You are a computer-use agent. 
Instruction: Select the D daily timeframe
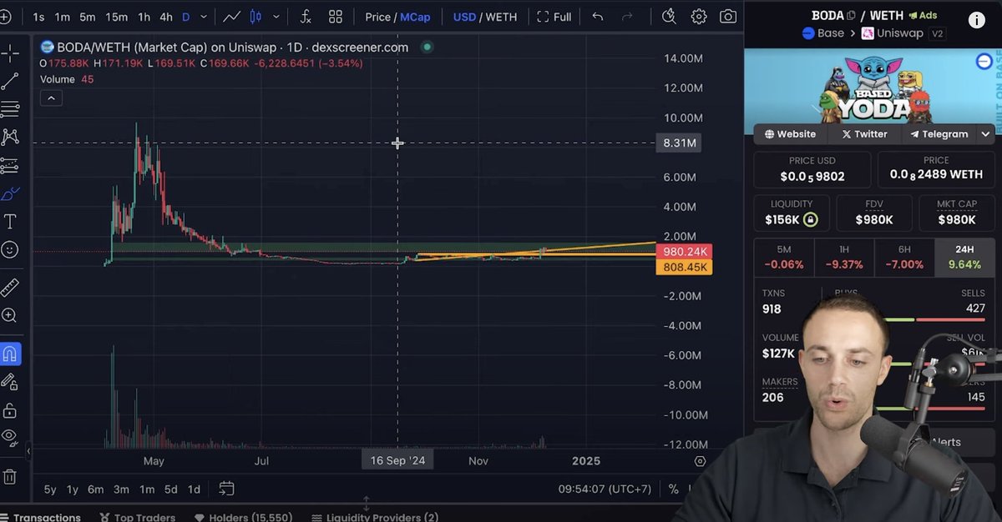point(185,17)
